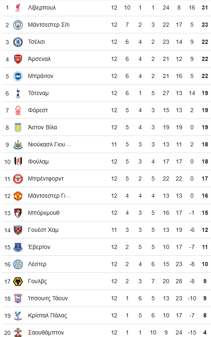Select the Nottingham Forest tree logo
This screenshot has width=211, height=337.
pyautogui.click(x=18, y=111)
